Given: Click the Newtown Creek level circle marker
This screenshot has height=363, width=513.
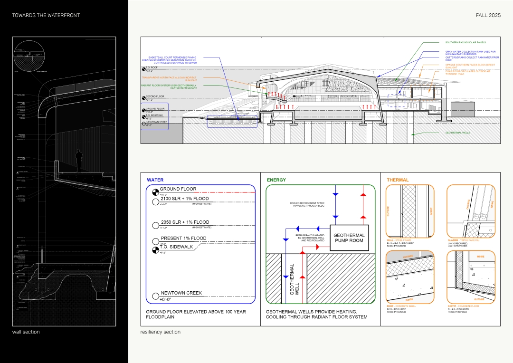Looking at the screenshot, I should (x=155, y=296).
